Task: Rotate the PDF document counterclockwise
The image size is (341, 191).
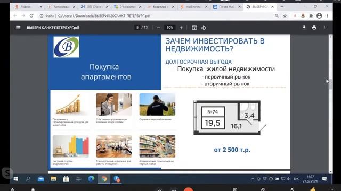Action: coord(204,28)
